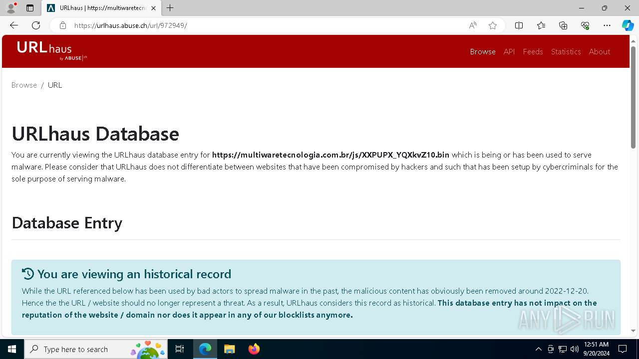Open the Browse nav item
This screenshot has height=359, width=639.
pyautogui.click(x=483, y=51)
